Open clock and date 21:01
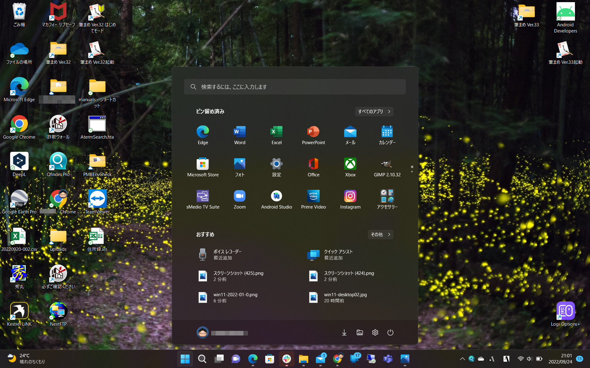The image size is (590, 368). [x=560, y=359]
